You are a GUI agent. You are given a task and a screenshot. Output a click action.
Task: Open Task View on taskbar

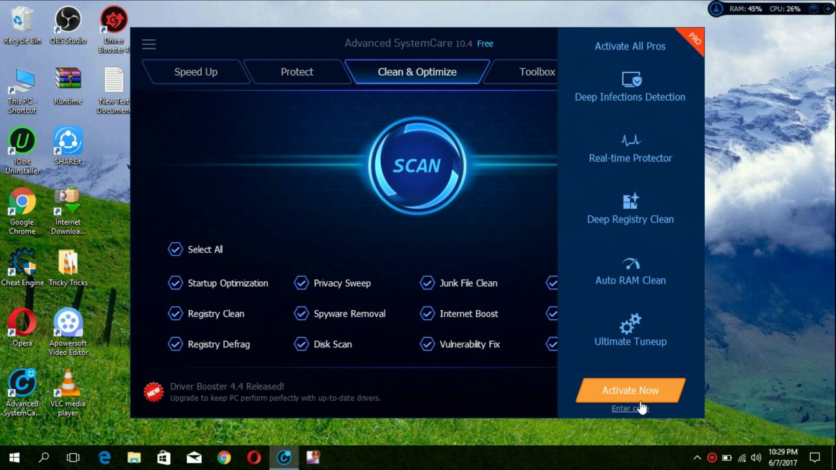pyautogui.click(x=73, y=458)
